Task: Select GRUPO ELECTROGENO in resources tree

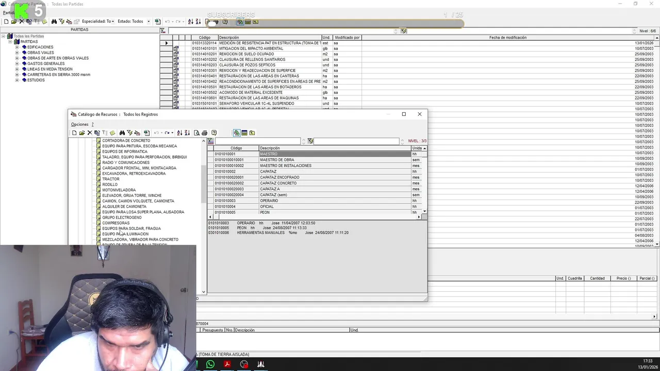Action: pyautogui.click(x=122, y=217)
